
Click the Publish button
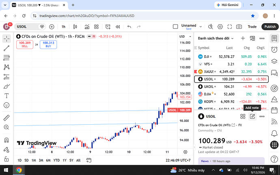point(270,27)
